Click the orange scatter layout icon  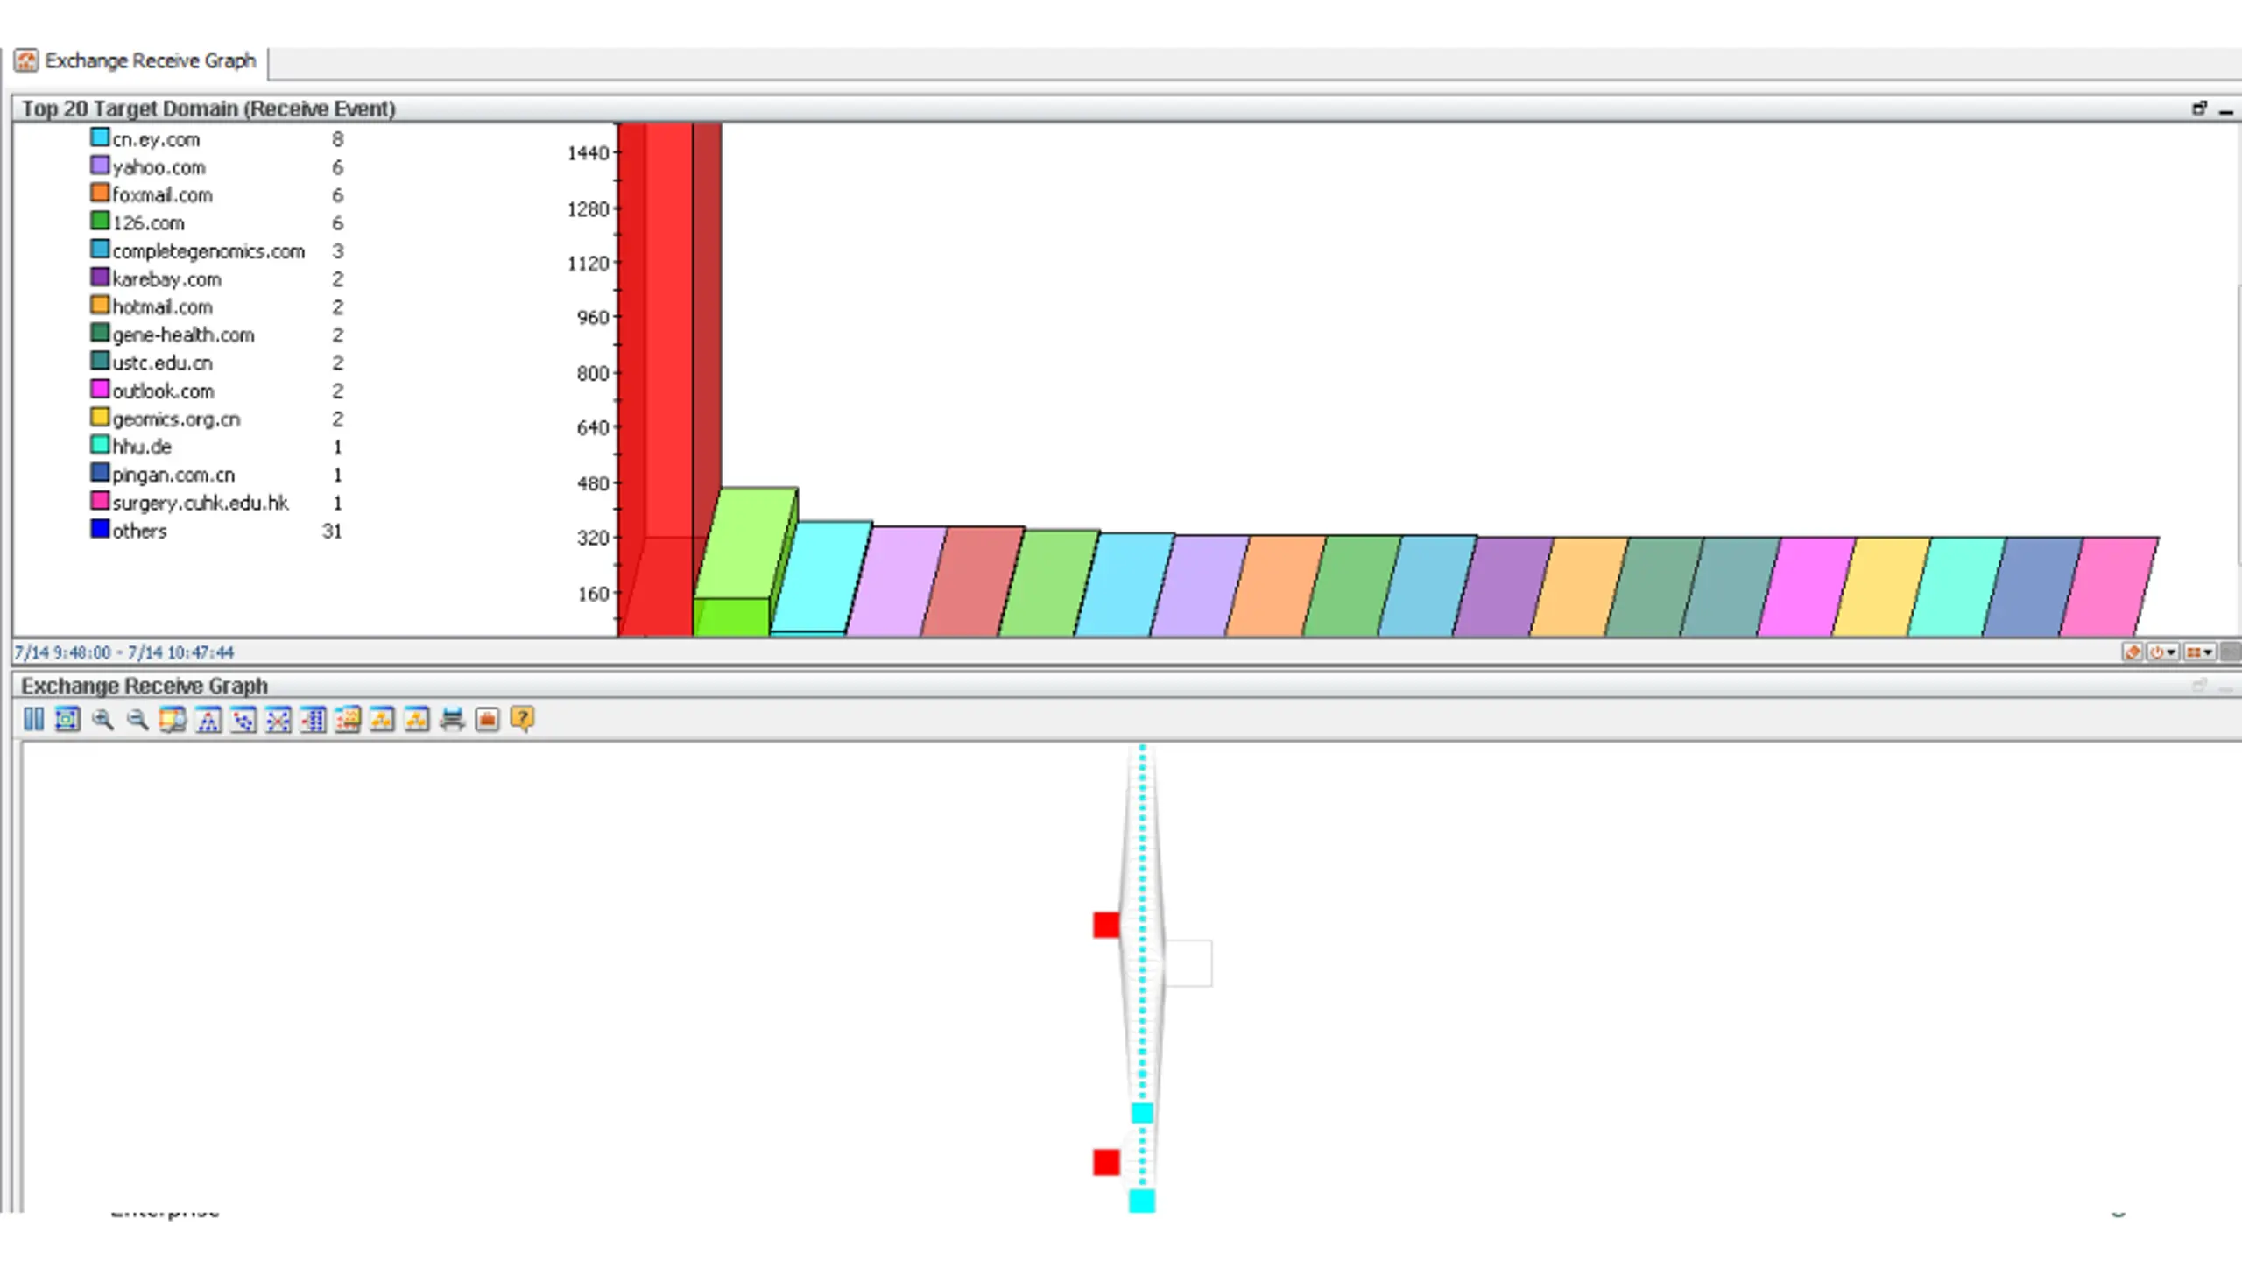coord(348,720)
